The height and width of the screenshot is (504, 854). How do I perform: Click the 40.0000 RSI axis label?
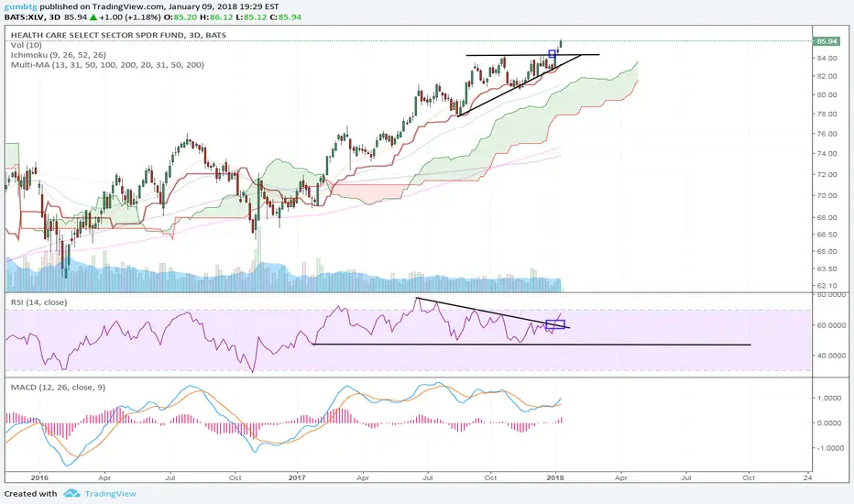tap(831, 356)
